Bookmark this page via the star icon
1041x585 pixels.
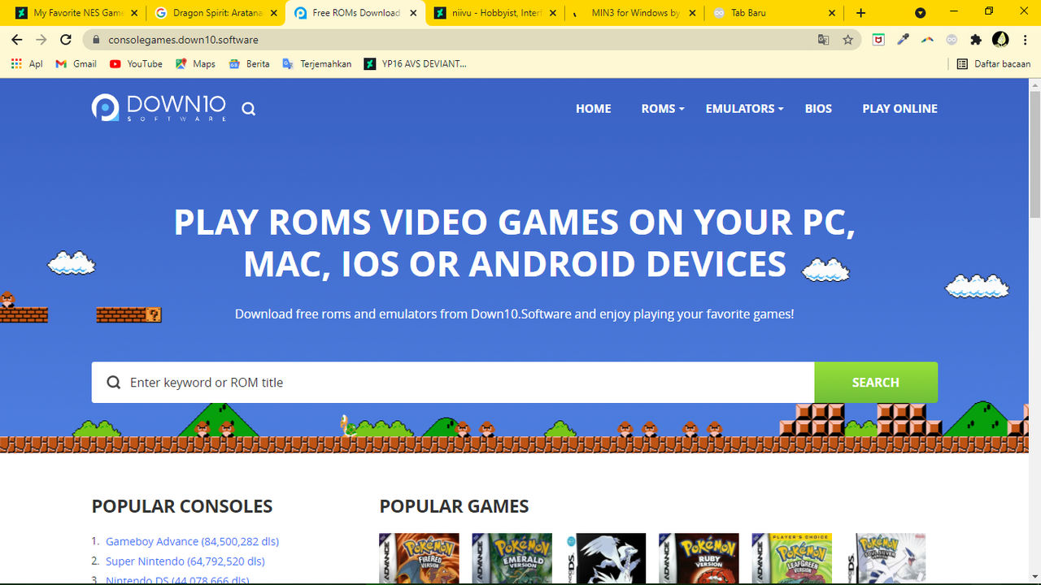[x=848, y=39]
